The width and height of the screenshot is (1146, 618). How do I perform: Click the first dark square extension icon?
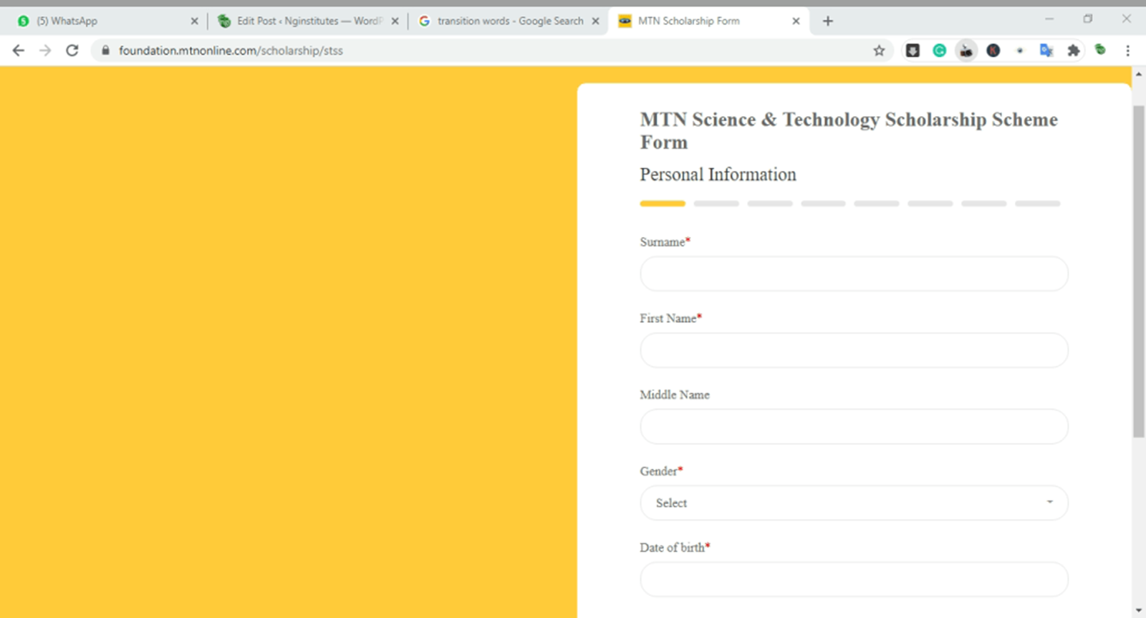[913, 50]
